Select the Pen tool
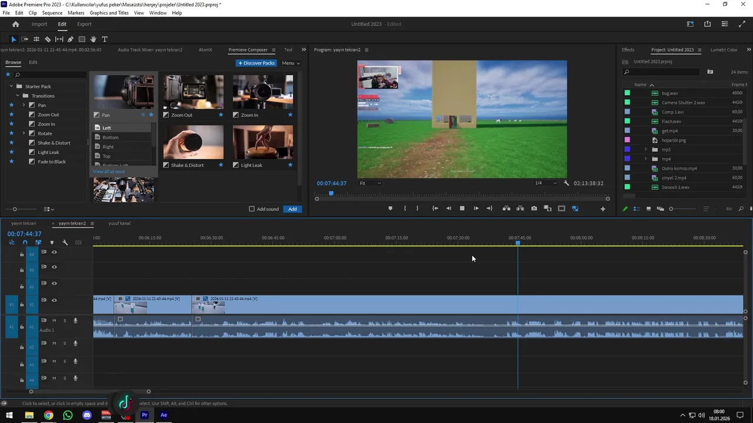Image resolution: width=753 pixels, height=423 pixels. tap(71, 39)
